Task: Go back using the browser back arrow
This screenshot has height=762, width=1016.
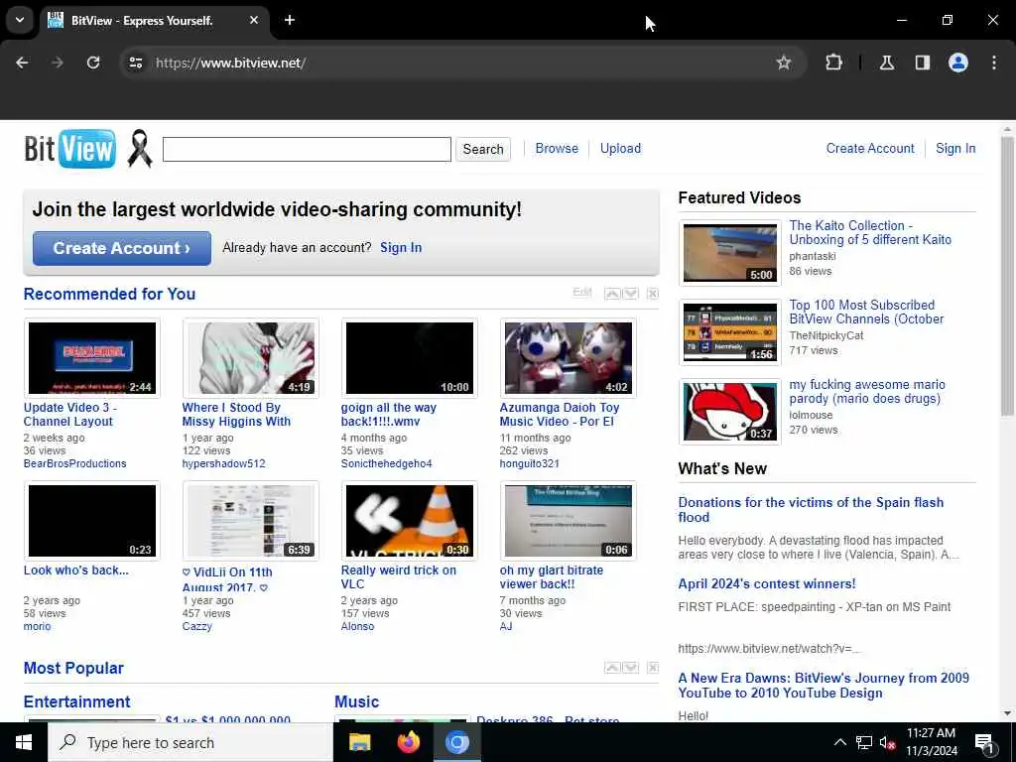Action: pos(22,63)
